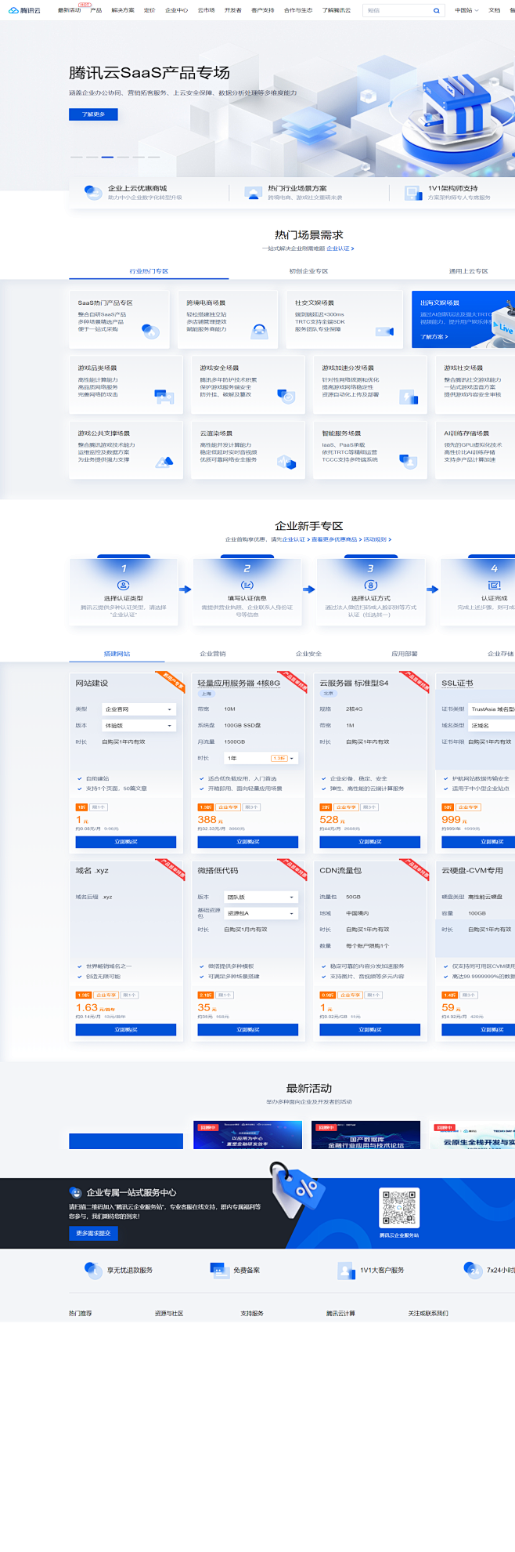Switch to the 应用部署 product tab
The image size is (515, 1552).
pos(405,654)
